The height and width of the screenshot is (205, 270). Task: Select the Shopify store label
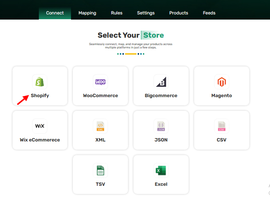tap(40, 96)
